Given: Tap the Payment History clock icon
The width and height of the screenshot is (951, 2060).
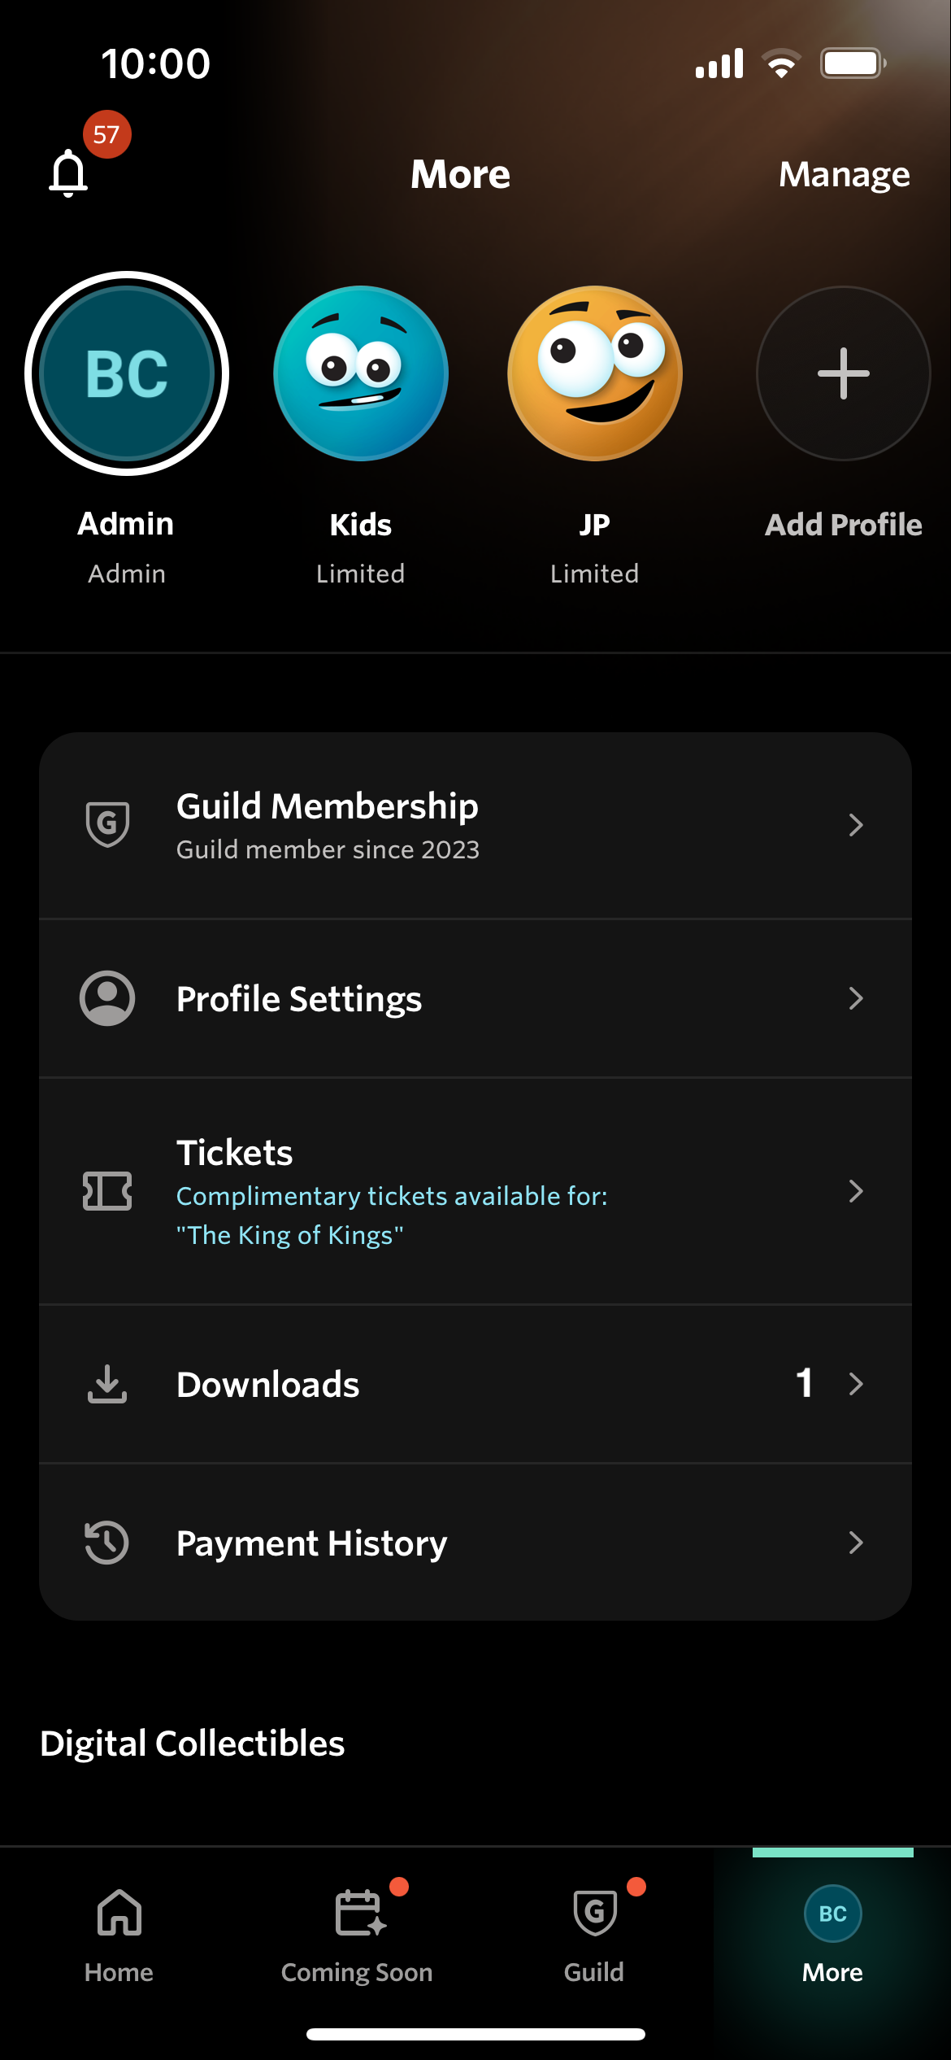Looking at the screenshot, I should pyautogui.click(x=107, y=1543).
